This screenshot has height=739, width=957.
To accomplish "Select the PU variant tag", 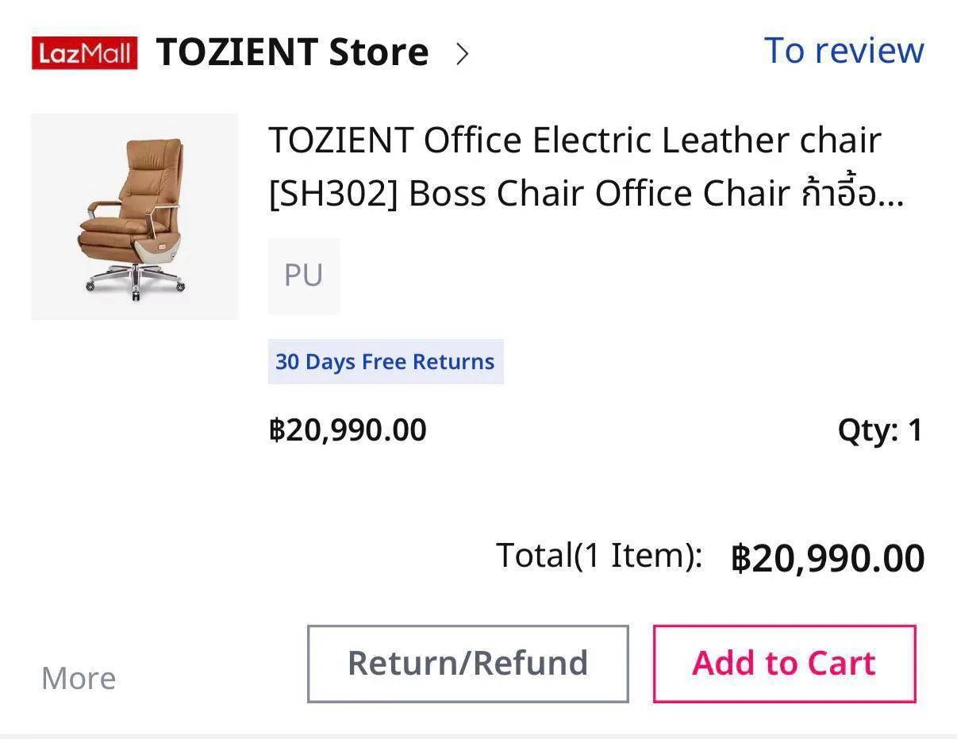I will [x=304, y=276].
